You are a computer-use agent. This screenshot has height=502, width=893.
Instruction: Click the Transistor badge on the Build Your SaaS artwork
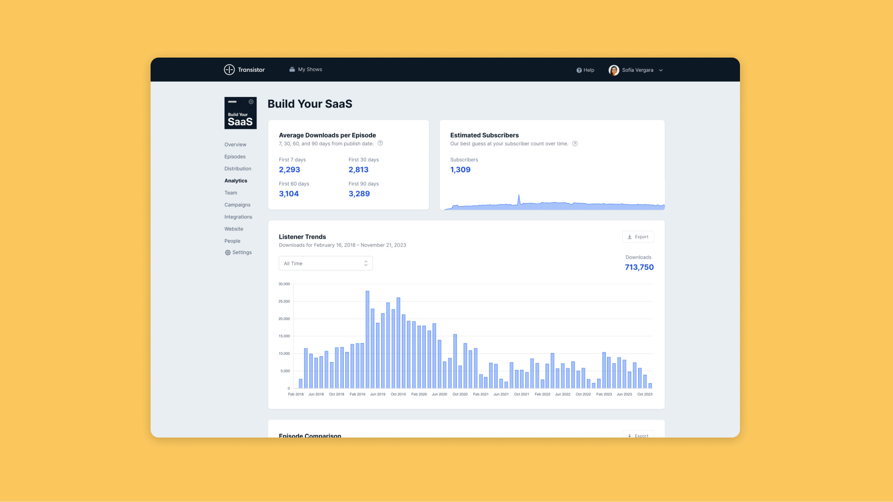(251, 101)
